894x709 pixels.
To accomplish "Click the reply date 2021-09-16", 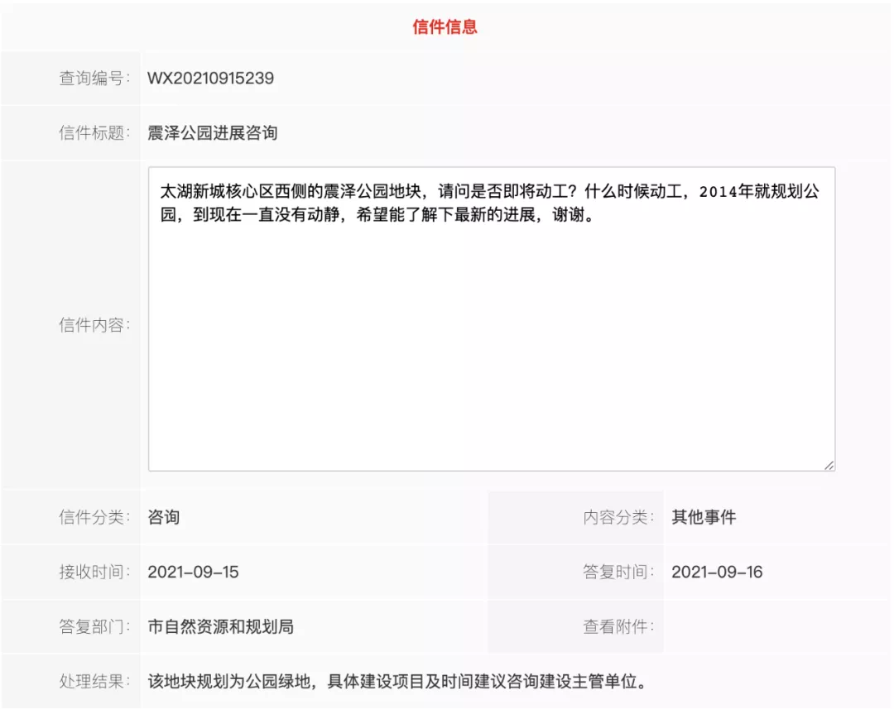I will tap(717, 572).
